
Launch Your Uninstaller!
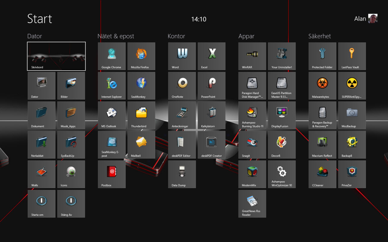(x=282, y=56)
